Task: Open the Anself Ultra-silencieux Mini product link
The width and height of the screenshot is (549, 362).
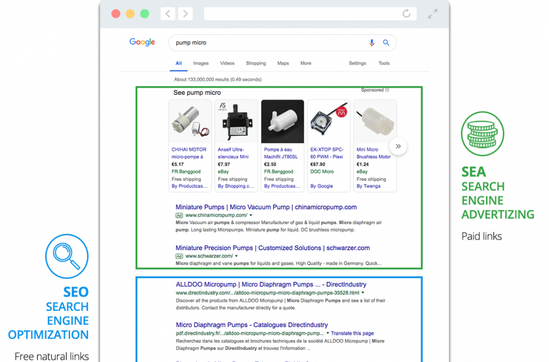Action: pyautogui.click(x=233, y=153)
